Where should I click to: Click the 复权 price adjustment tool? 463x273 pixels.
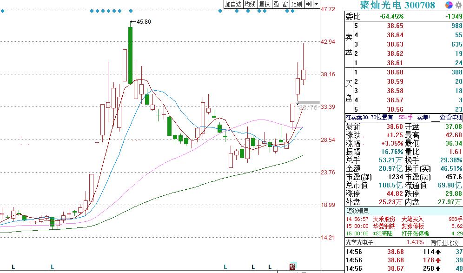(264, 3)
